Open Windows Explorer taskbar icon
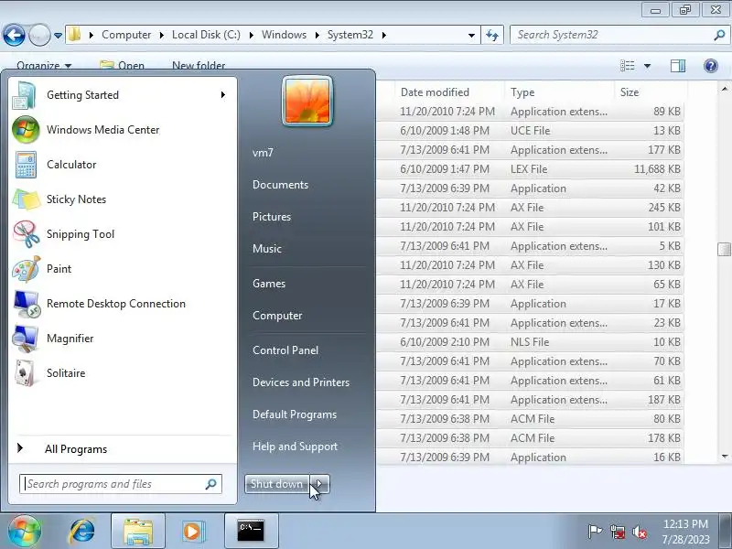 tap(138, 532)
